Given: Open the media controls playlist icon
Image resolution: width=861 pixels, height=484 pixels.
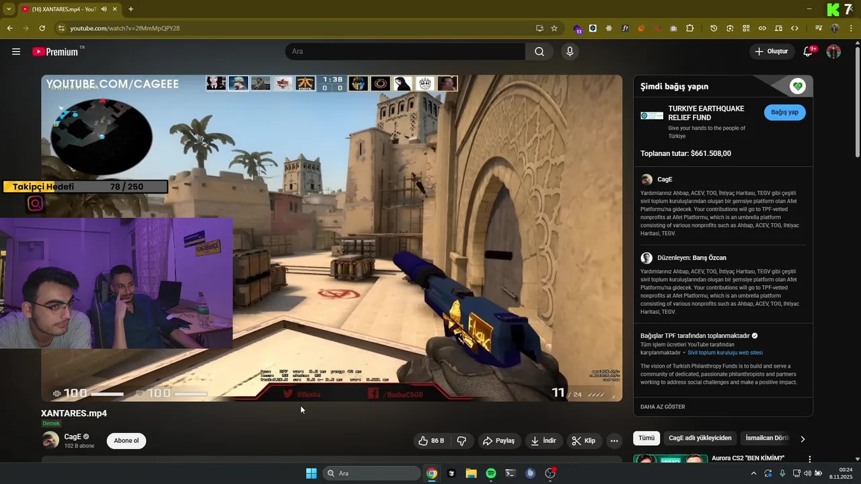Looking at the screenshot, I should click(x=819, y=28).
